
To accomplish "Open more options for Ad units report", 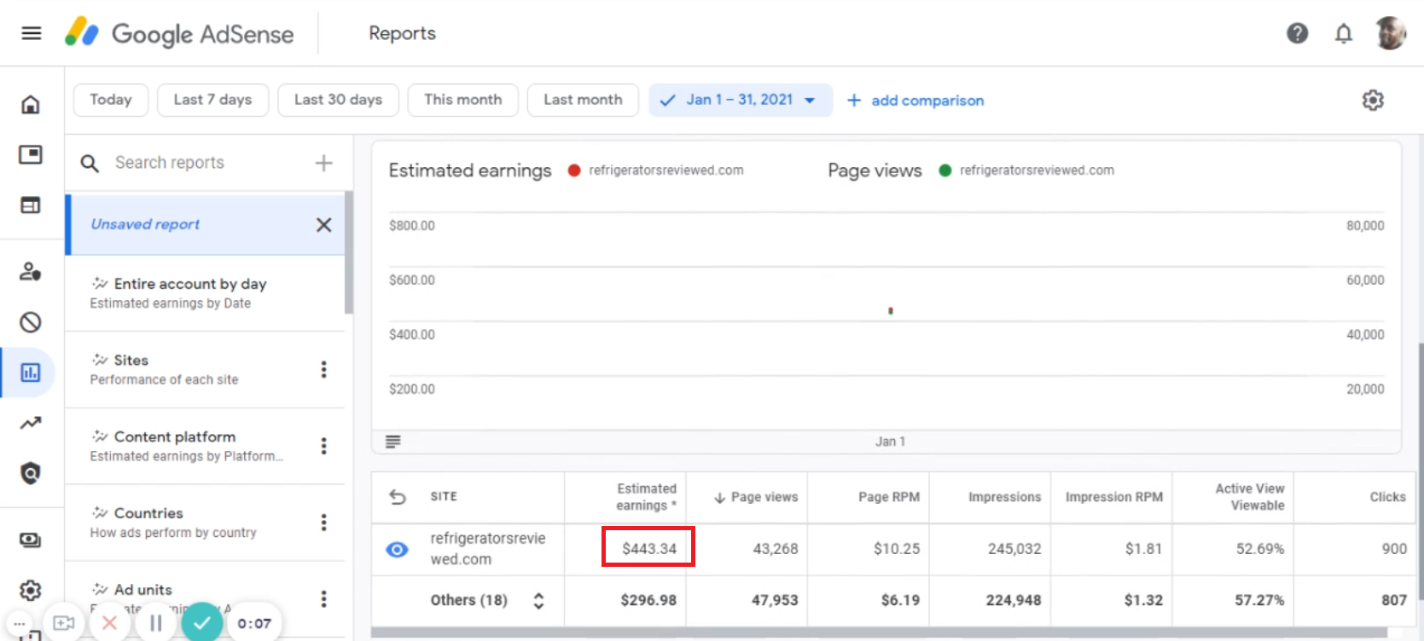I will (x=323, y=598).
